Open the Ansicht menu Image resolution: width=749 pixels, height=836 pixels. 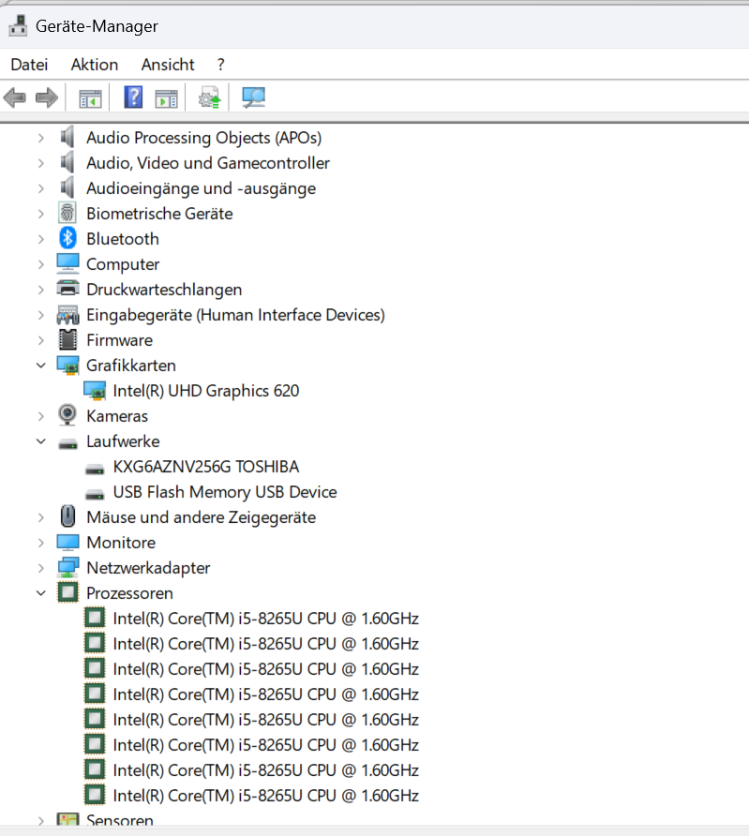pyautogui.click(x=168, y=65)
